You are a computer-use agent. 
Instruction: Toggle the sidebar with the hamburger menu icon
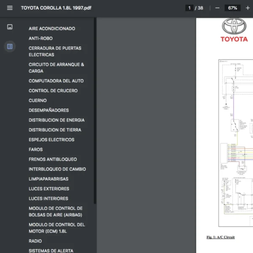pos(10,8)
